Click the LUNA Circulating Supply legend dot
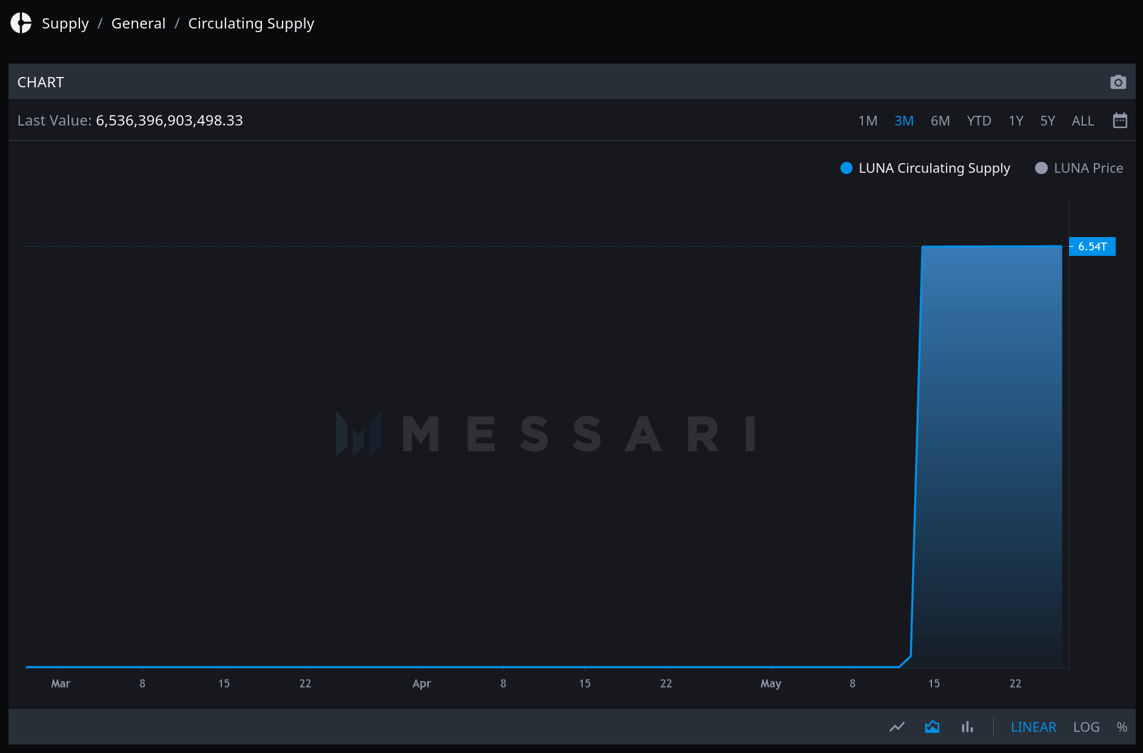 846,168
